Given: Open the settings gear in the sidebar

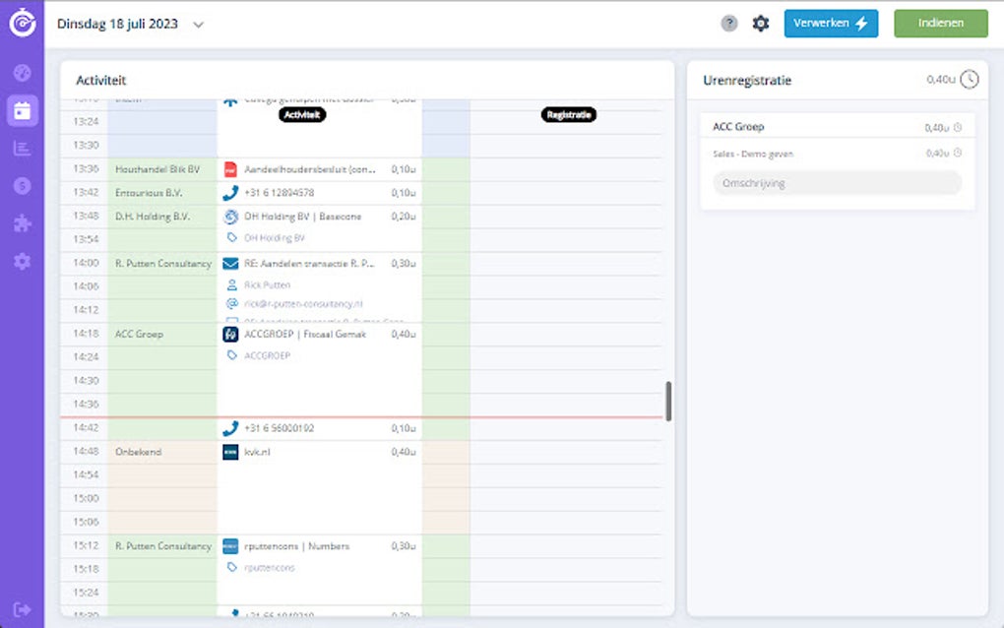Looking at the screenshot, I should [22, 261].
